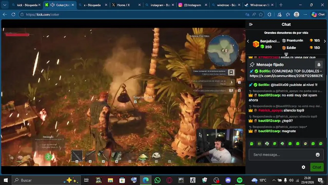Click username Patrick_apoyo in chat

coord(270,110)
